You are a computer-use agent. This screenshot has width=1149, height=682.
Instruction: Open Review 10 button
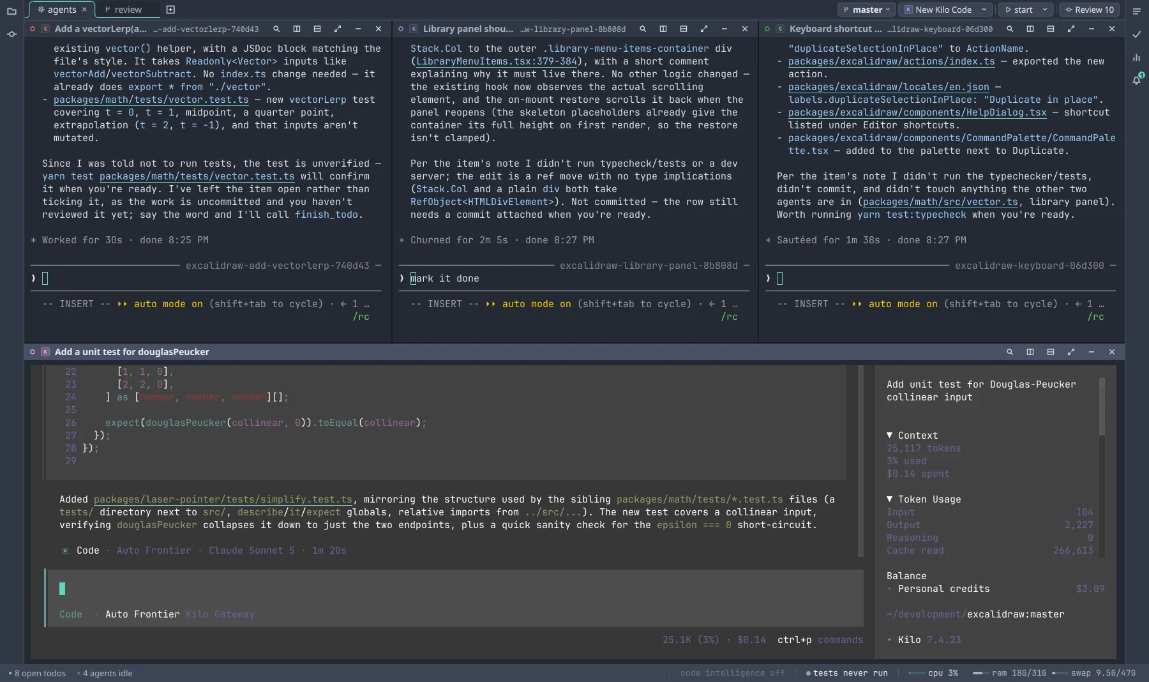[1089, 10]
